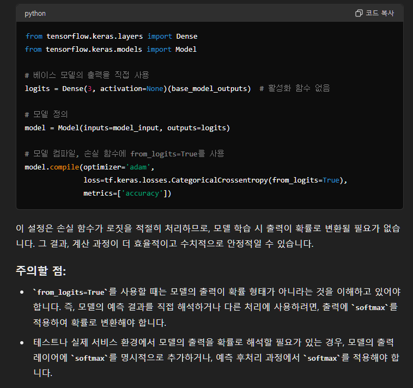Click the bullet paragraph starting '테스트나 실제 서비스'
Image resolution: width=413 pixels, height=388 pixels.
216,357
